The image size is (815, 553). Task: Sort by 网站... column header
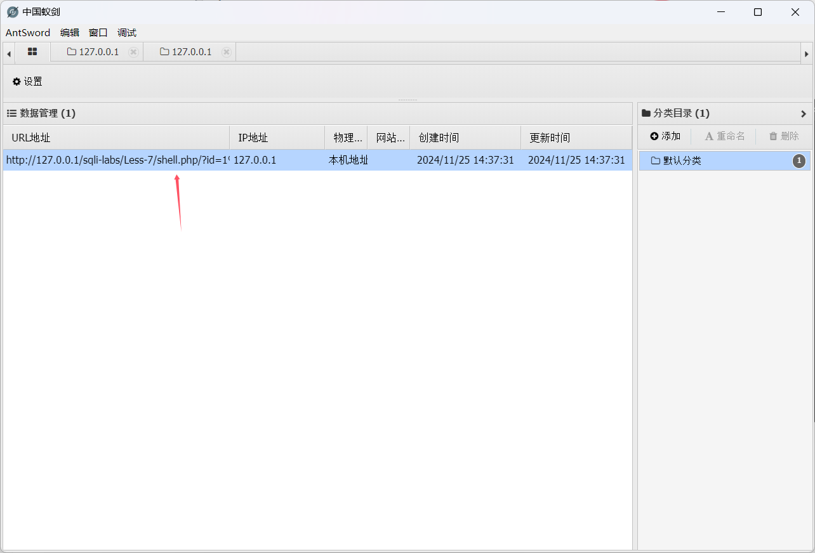coord(389,138)
